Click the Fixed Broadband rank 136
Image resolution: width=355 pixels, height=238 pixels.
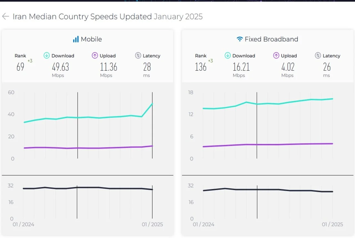[201, 67]
